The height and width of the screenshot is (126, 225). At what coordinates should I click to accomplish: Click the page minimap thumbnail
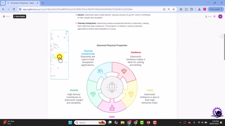59,55
